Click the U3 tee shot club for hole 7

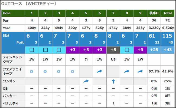pyautogui.click(x=113, y=59)
